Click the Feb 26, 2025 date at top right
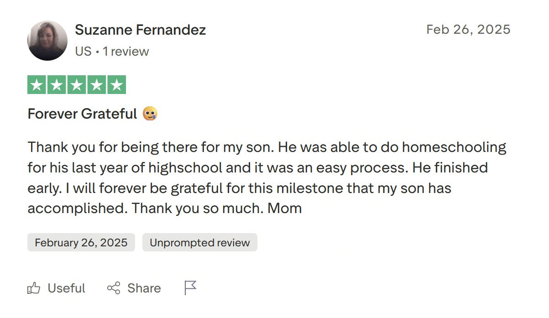 [468, 30]
